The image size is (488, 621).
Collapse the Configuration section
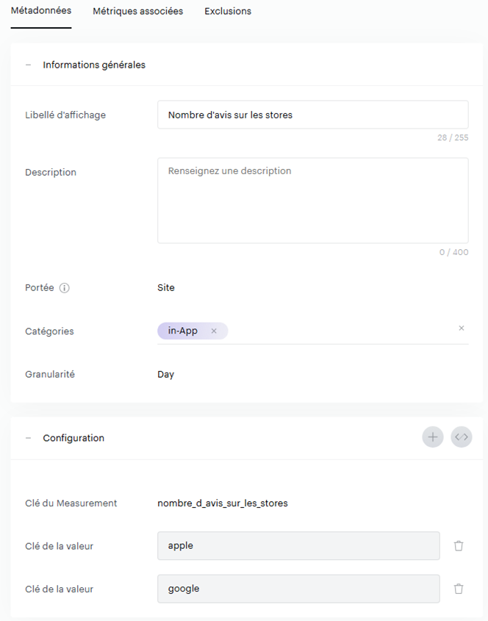29,438
